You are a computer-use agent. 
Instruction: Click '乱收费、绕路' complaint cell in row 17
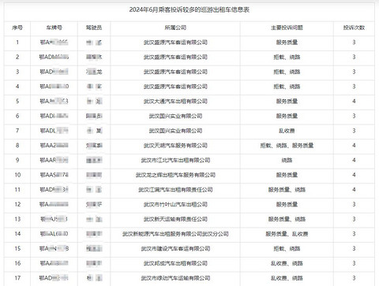click(287, 277)
